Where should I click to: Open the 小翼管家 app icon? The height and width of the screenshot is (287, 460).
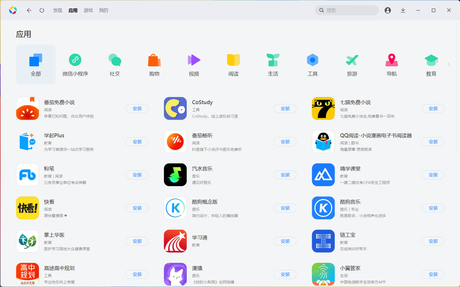point(324,274)
